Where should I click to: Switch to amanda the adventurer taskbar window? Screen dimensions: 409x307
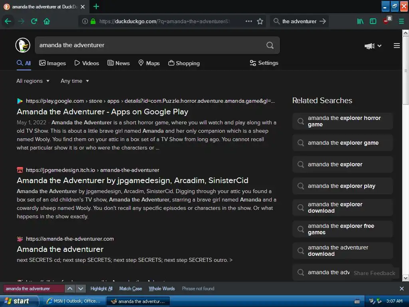coord(138,301)
